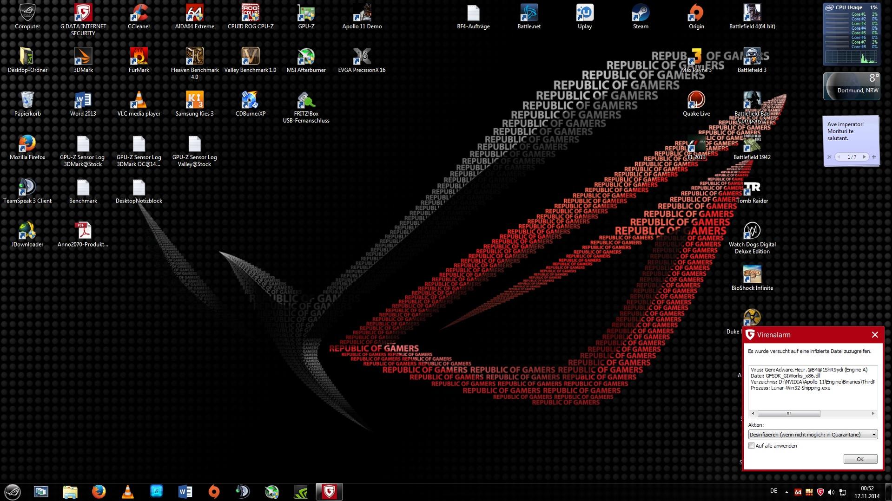This screenshot has height=501, width=892.
Task: Select the CPUID ROG CPU-Z shortcut
Action: tap(250, 17)
